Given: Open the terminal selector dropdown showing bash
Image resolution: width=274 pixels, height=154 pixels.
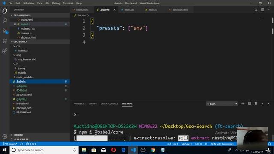Looking at the screenshot, I should click(x=222, y=104).
